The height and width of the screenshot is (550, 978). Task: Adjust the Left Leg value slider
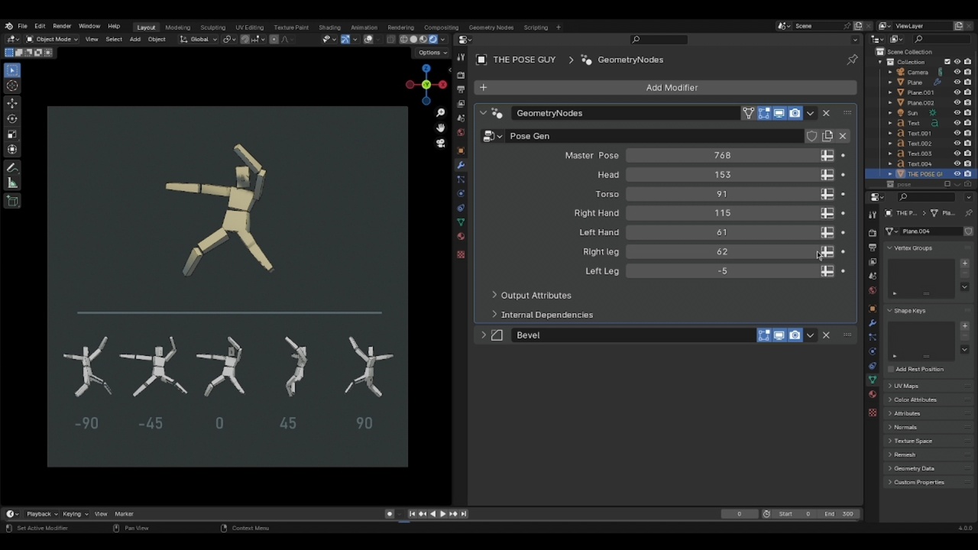coord(722,271)
